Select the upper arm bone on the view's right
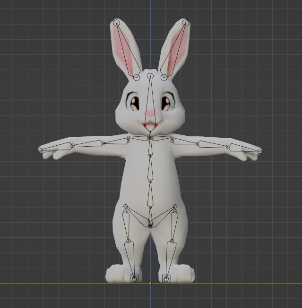 185,142
